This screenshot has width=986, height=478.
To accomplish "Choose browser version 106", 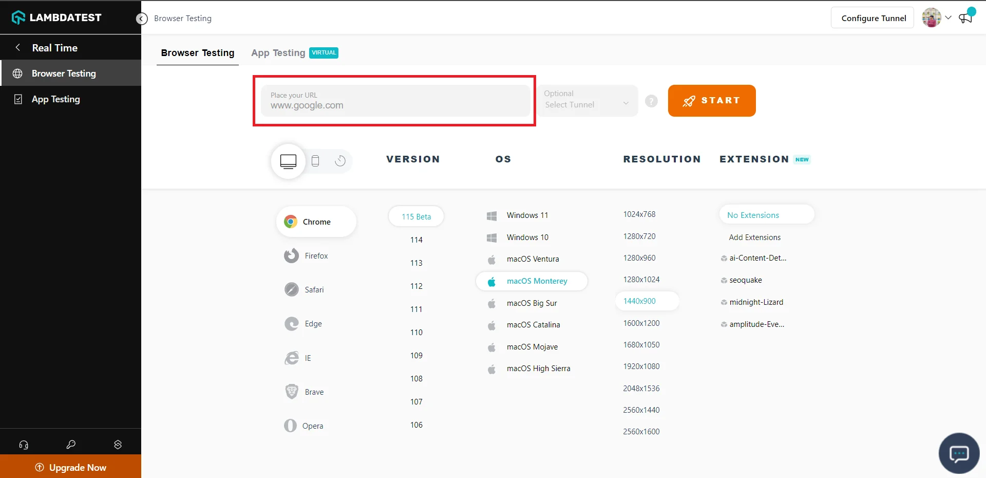I will pos(416,425).
